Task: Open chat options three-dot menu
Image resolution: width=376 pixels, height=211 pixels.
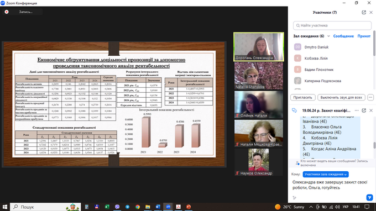Action: coord(357,110)
